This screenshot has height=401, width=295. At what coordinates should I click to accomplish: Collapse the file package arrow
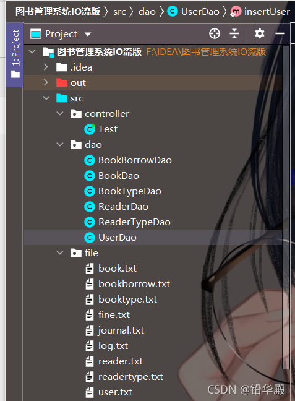click(x=60, y=252)
